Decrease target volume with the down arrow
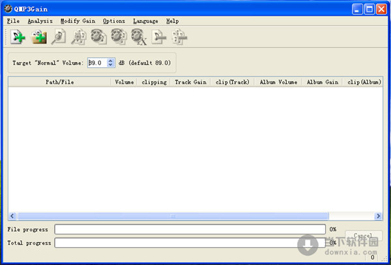Screen dimensions: 391x265 (x=111, y=65)
